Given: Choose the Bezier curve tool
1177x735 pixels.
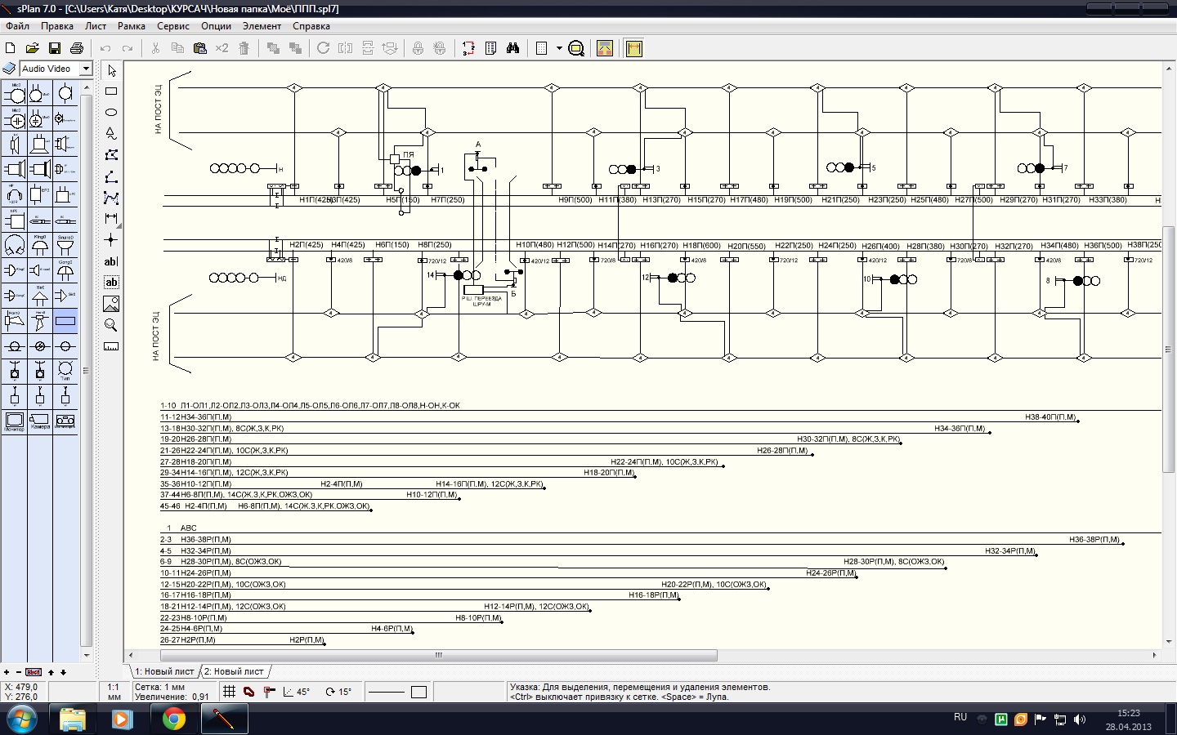Looking at the screenshot, I should coord(111,198).
